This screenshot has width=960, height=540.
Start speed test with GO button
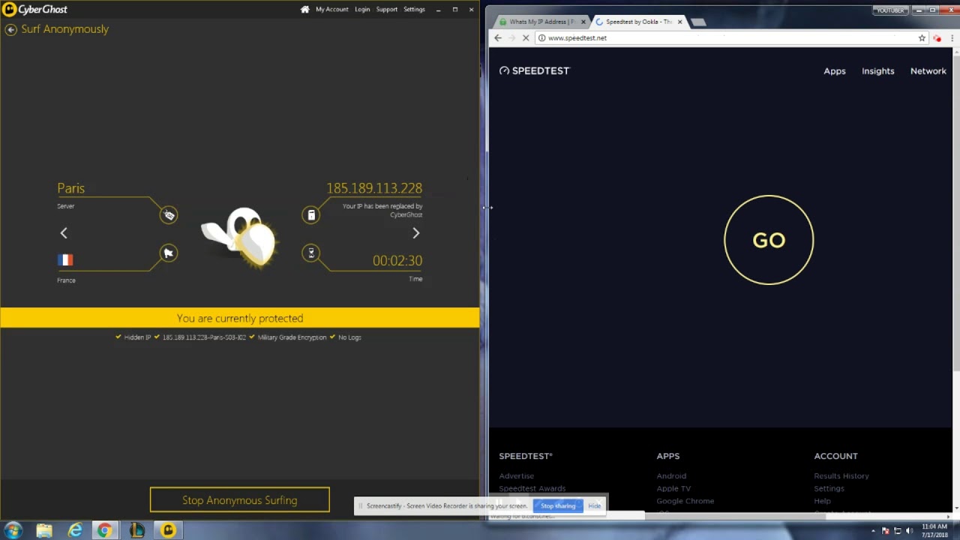(x=769, y=240)
